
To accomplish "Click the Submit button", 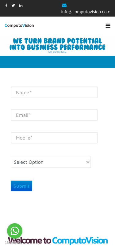I will pos(21,186).
